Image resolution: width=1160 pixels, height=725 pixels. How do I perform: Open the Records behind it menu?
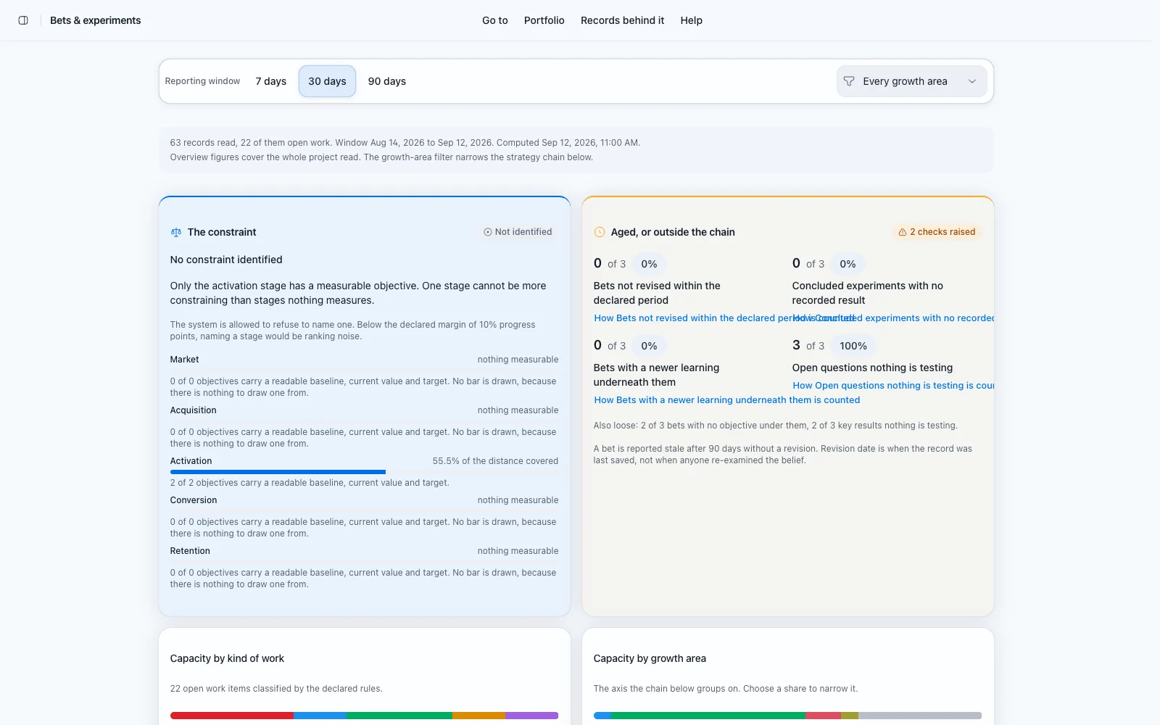coord(622,20)
